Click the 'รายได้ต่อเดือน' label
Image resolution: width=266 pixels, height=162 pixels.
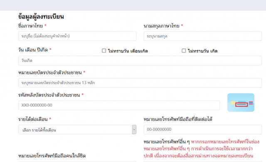33,119
